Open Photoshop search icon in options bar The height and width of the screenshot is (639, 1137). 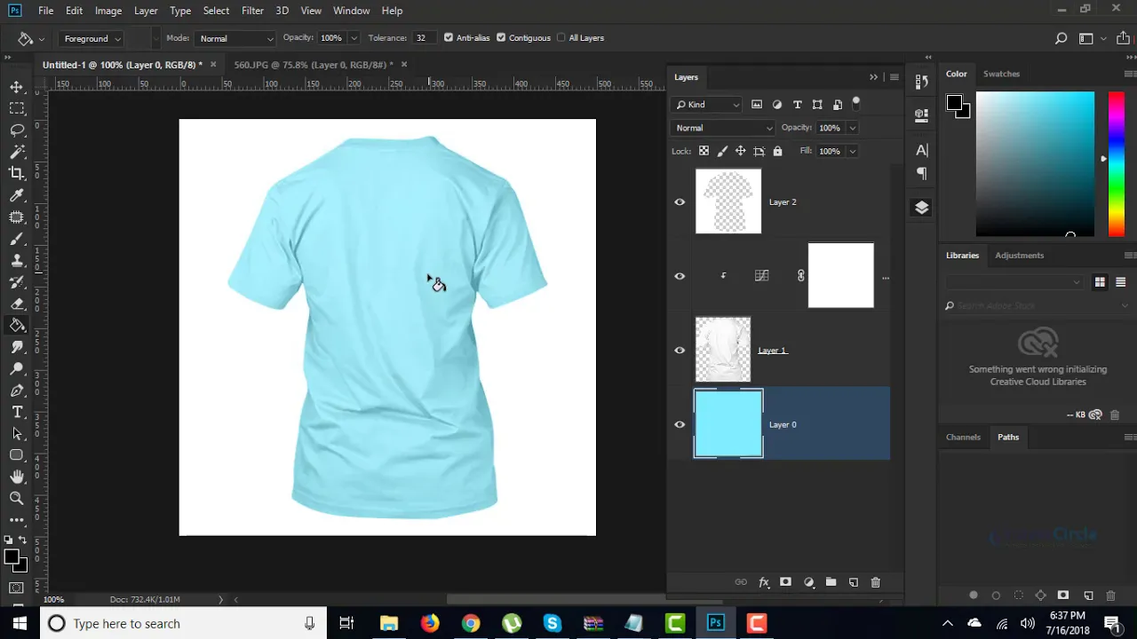tap(1061, 38)
